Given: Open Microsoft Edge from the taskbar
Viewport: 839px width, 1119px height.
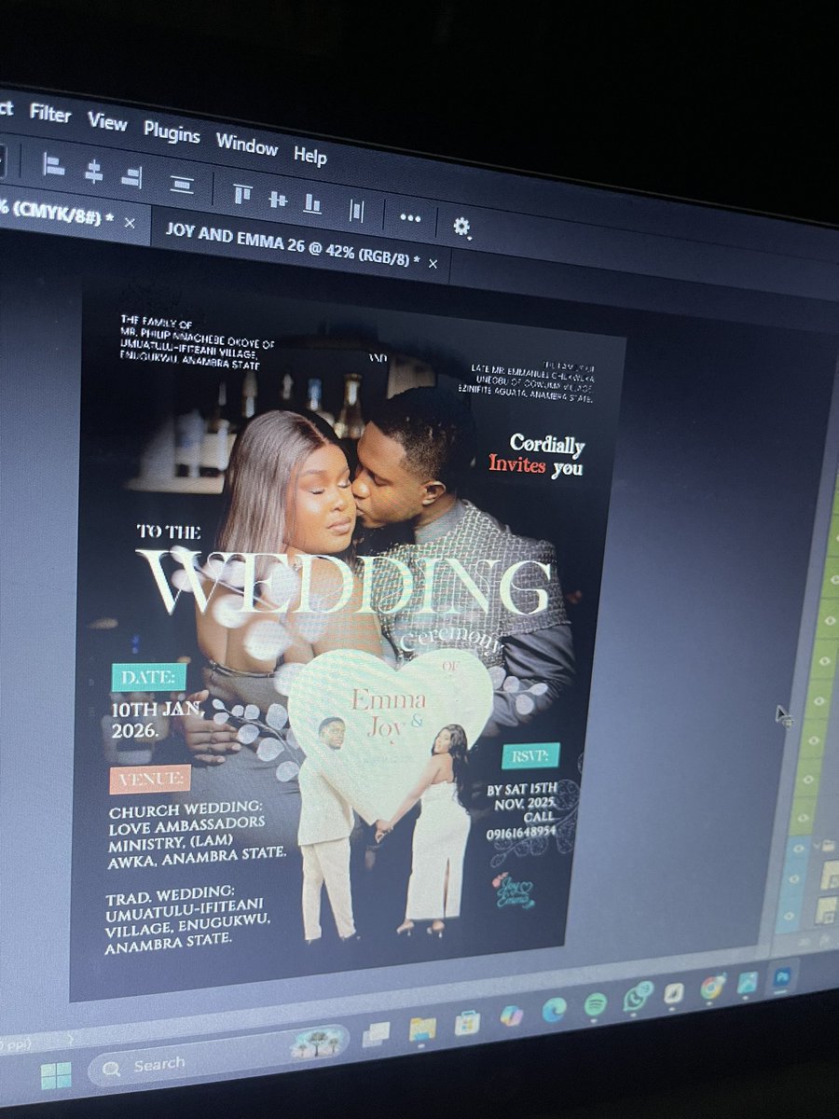Looking at the screenshot, I should (x=554, y=1009).
